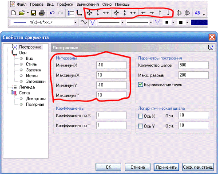Select Легенда in the tree

pyautogui.click(x=27, y=87)
